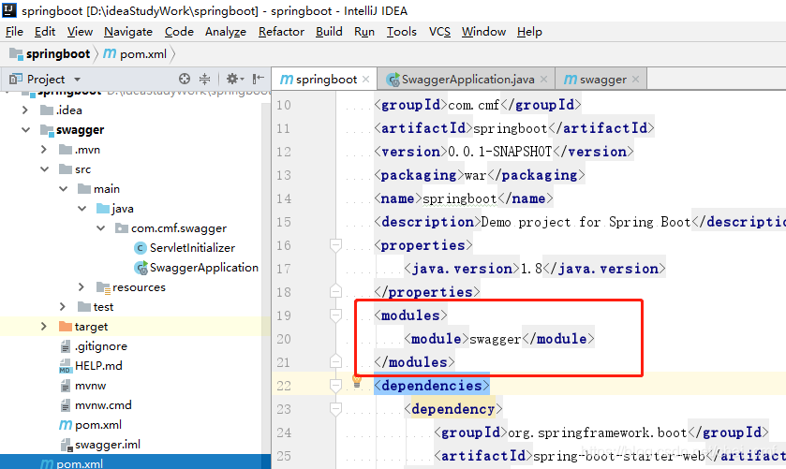
Task: Open the Project panel settings gear
Action: pos(234,79)
